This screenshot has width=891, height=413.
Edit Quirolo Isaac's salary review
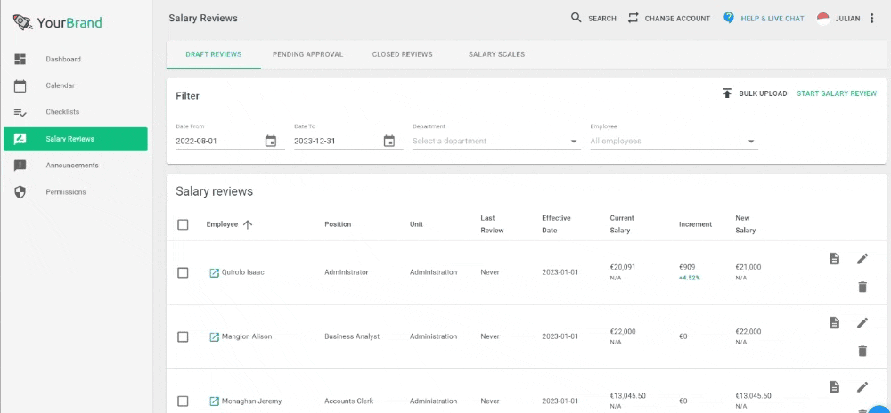(x=862, y=259)
